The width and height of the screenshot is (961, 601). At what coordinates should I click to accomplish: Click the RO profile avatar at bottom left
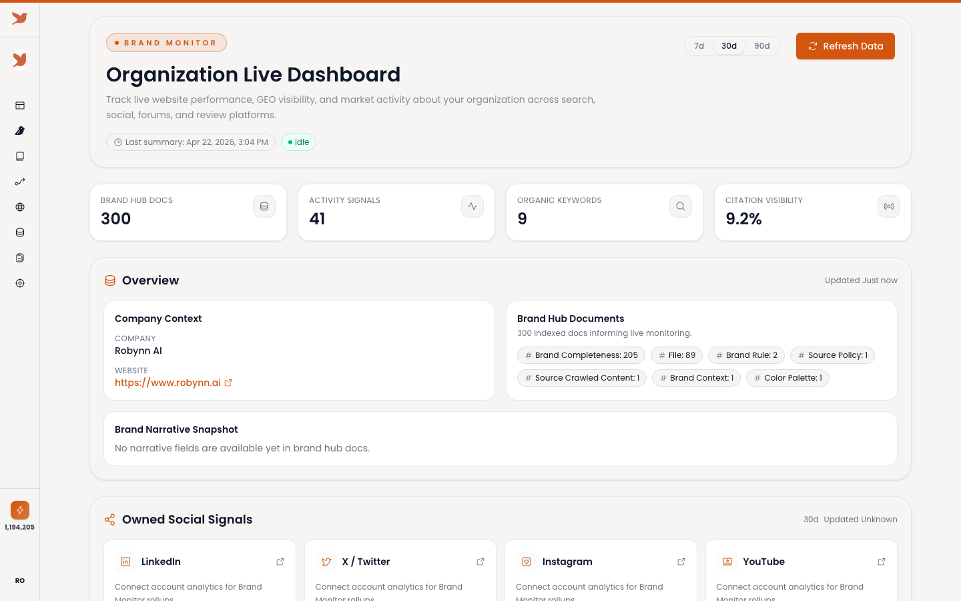click(20, 580)
